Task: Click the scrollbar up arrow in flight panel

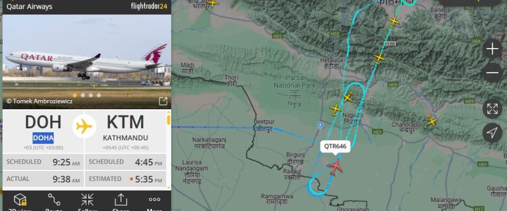Action: click(168, 112)
